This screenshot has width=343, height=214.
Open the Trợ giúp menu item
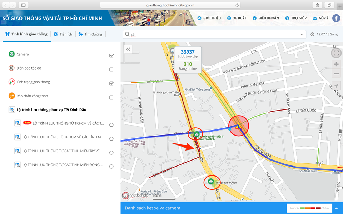point(296,18)
